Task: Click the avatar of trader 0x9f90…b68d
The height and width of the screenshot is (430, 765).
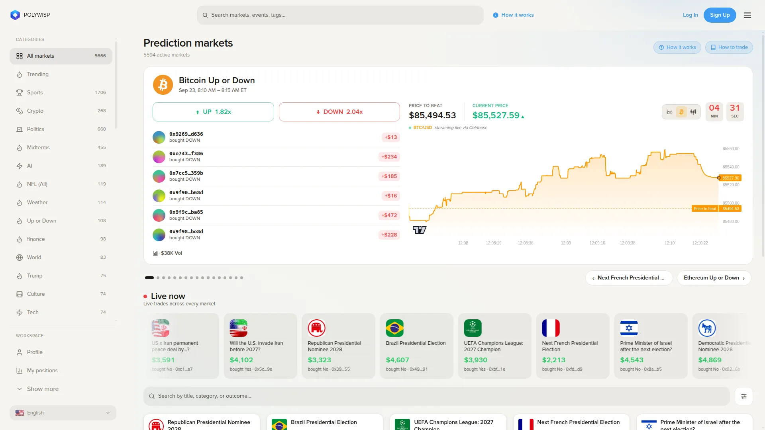Action: click(159, 196)
